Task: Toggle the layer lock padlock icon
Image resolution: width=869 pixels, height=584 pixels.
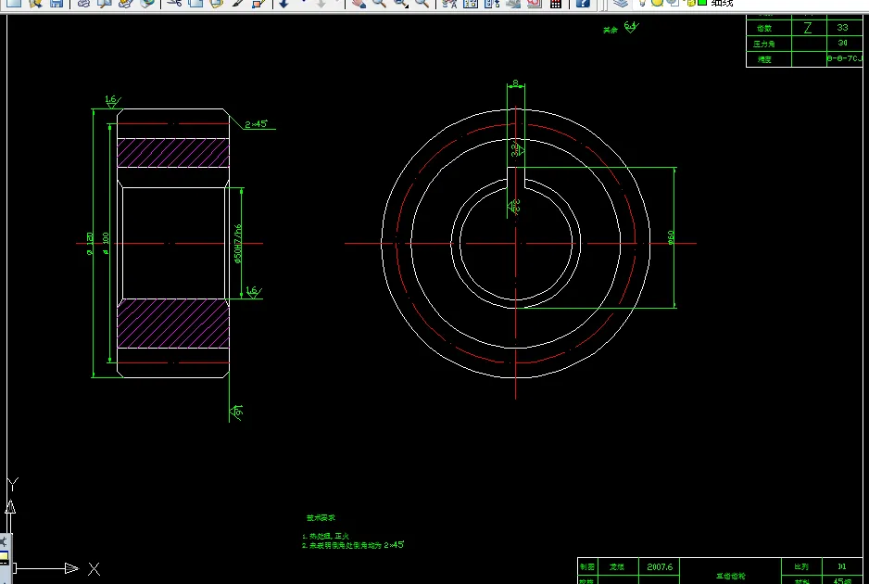Action: (690, 2)
